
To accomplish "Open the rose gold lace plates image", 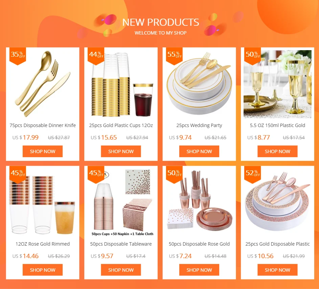I will point(277,203).
